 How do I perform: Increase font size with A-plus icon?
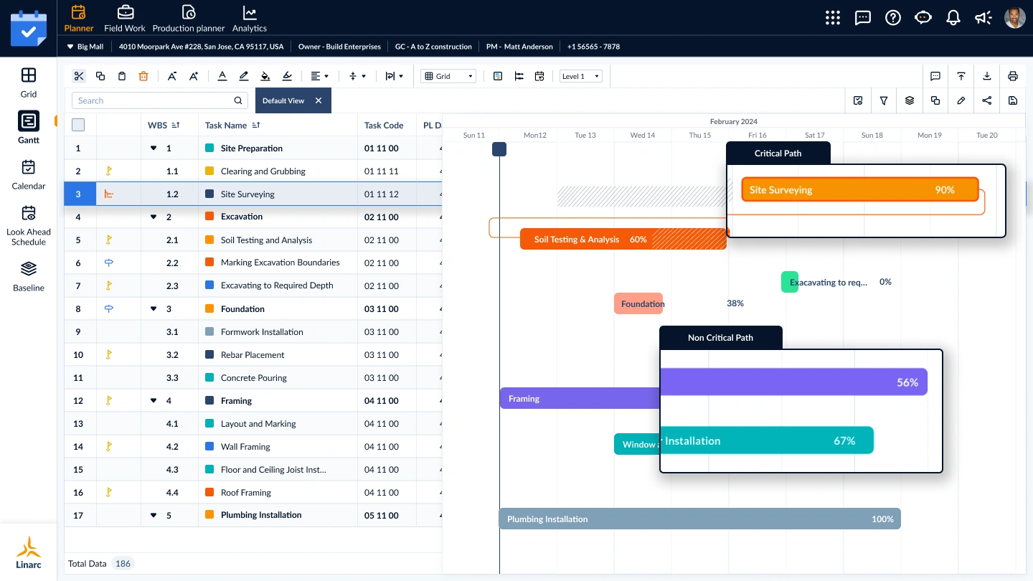click(x=194, y=76)
